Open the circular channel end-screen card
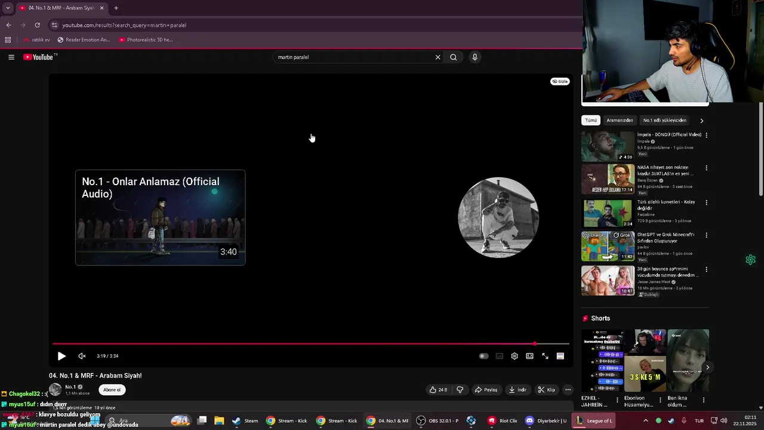Image resolution: width=764 pixels, height=430 pixels. (498, 217)
